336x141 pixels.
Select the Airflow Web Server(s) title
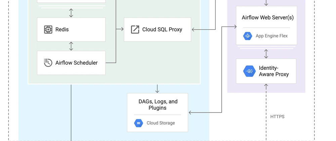[268, 17]
